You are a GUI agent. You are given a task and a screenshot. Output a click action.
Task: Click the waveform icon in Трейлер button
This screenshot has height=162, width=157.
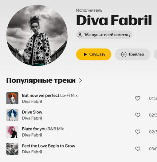pos(124,54)
